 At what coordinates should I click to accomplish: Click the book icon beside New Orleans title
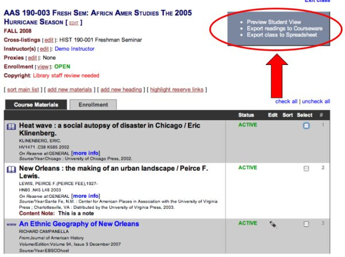pyautogui.click(x=11, y=169)
